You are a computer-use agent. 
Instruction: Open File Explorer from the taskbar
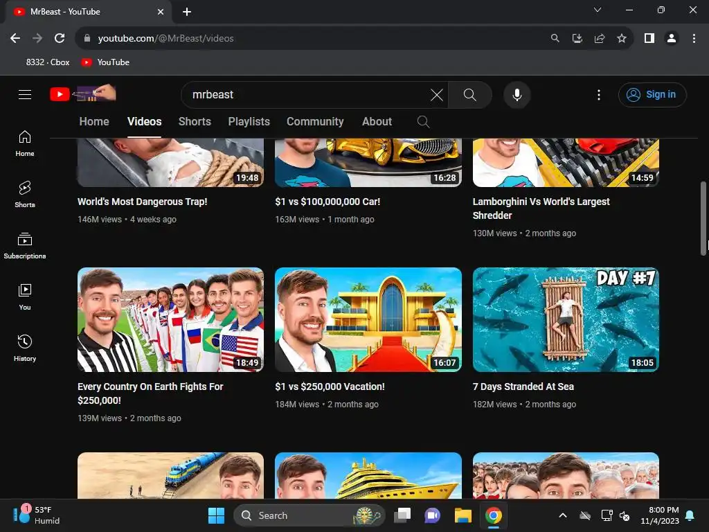(463, 515)
